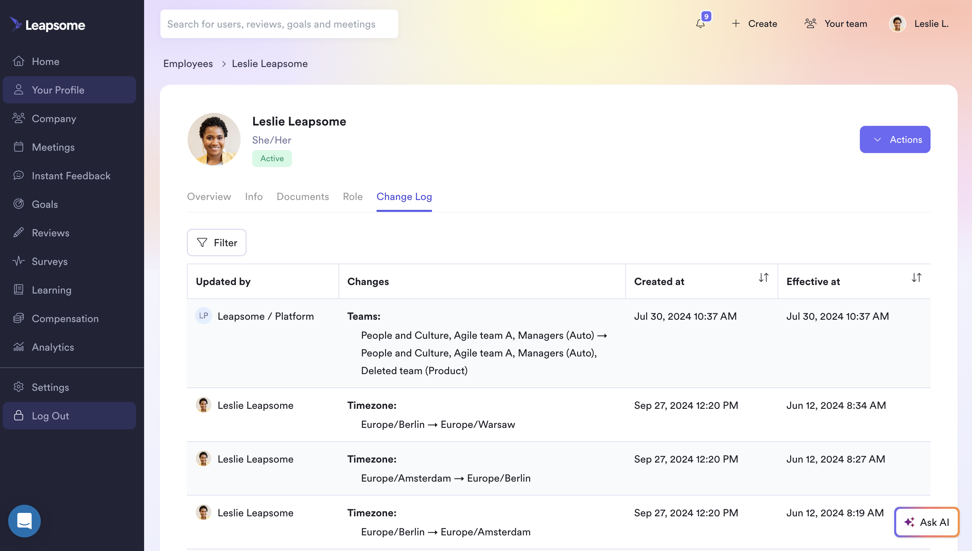Open Analytics from sidebar
The width and height of the screenshot is (972, 551).
69,347
